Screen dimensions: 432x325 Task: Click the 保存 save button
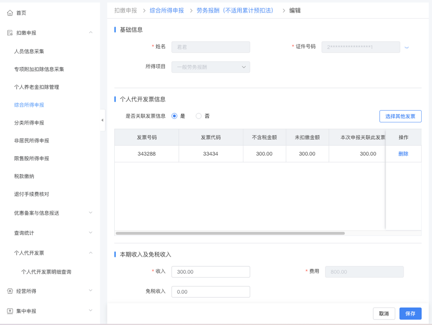tap(410, 313)
